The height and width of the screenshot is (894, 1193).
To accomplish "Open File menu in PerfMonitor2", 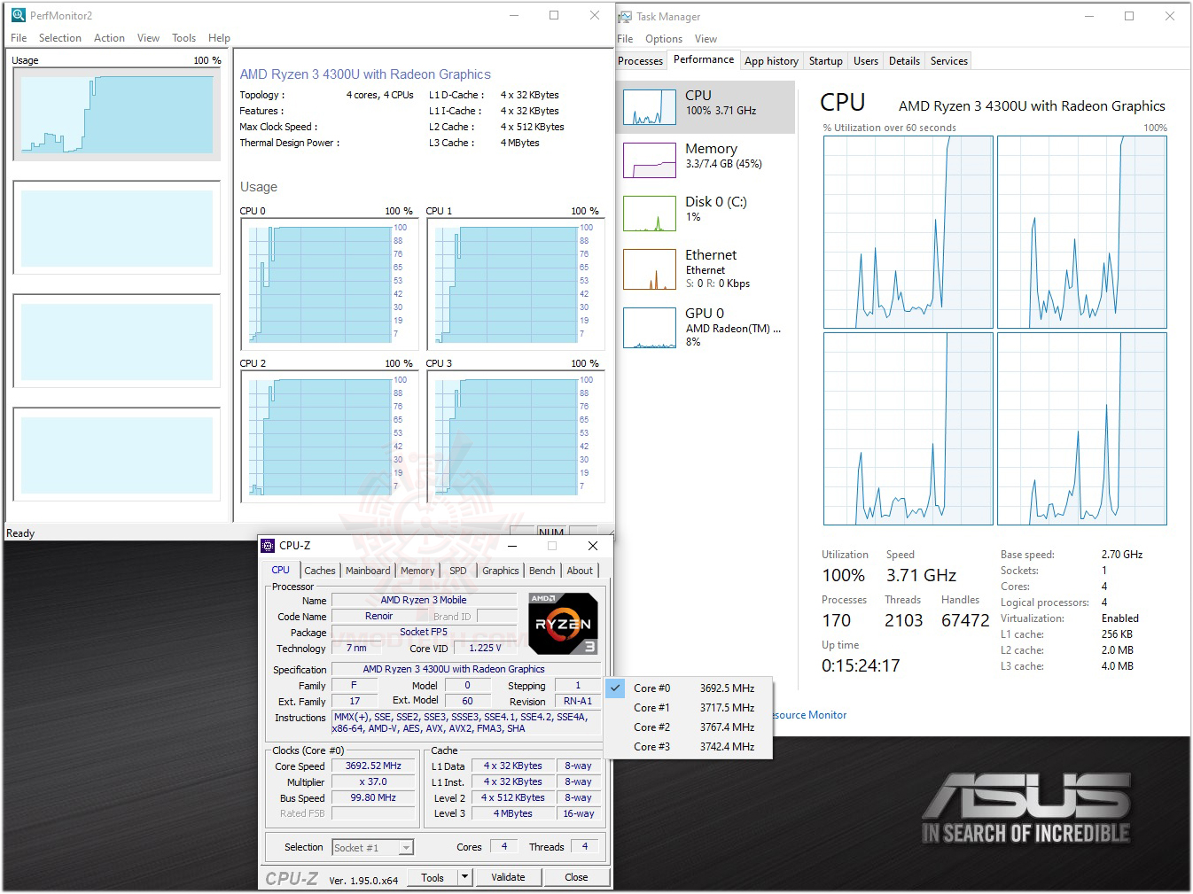I will click(x=19, y=38).
